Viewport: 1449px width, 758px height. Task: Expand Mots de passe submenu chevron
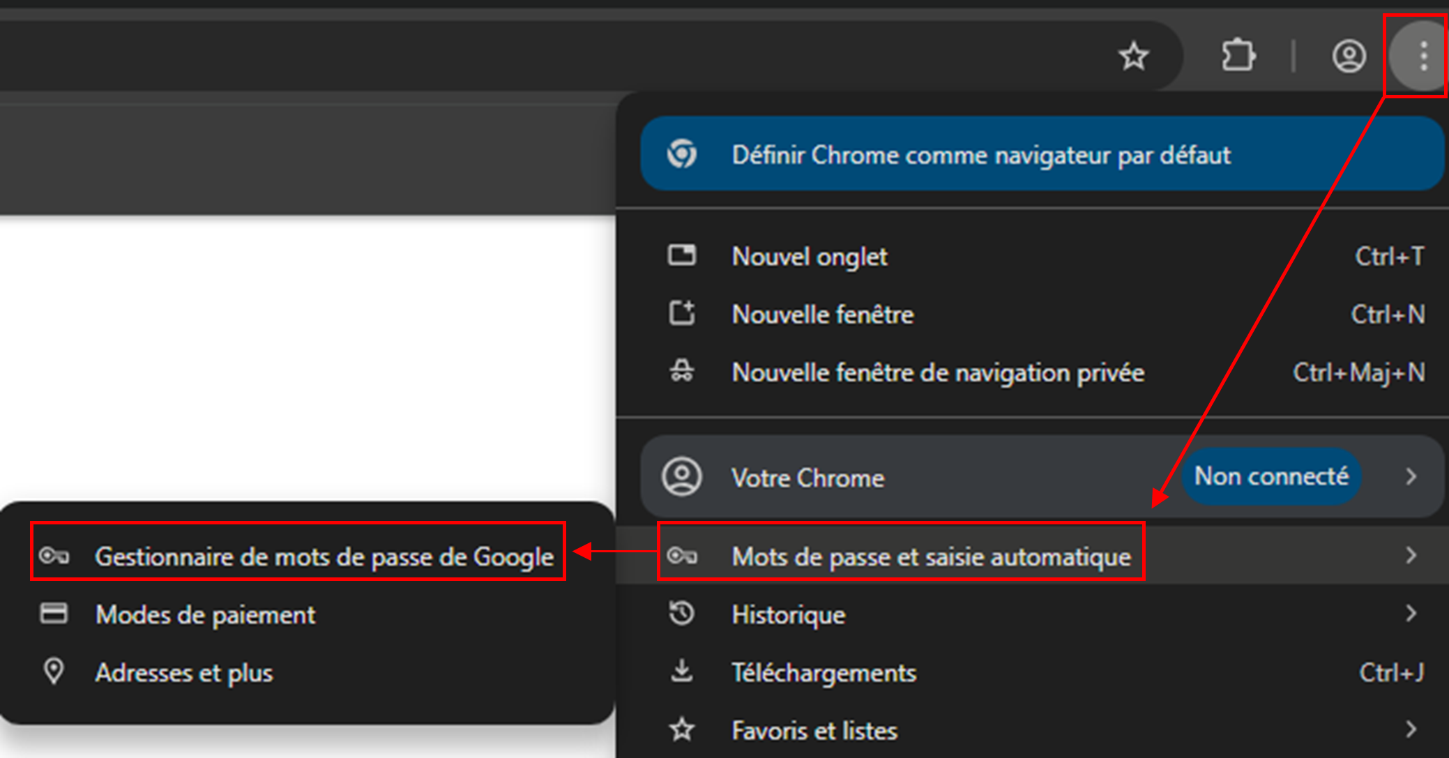(1411, 556)
